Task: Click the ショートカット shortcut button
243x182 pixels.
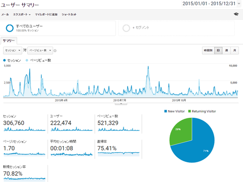Action: 69,15
